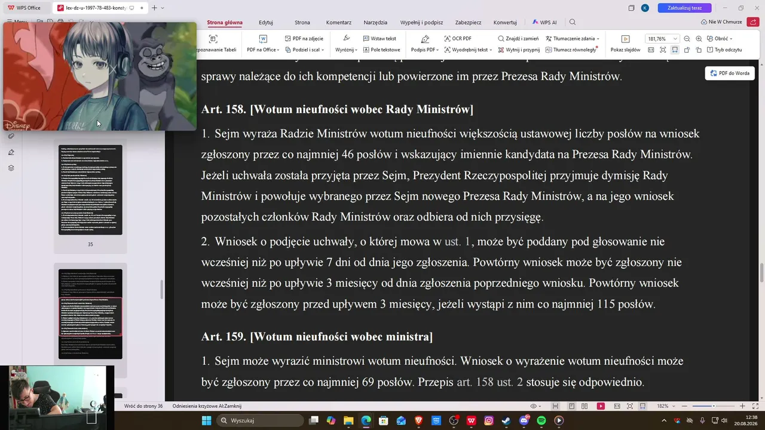Open the Konwertuj tab

[x=505, y=22]
